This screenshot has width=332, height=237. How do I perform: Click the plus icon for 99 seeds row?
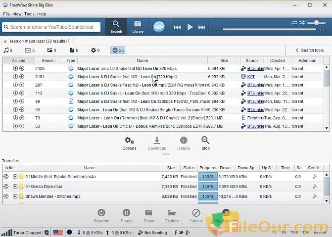(22, 101)
